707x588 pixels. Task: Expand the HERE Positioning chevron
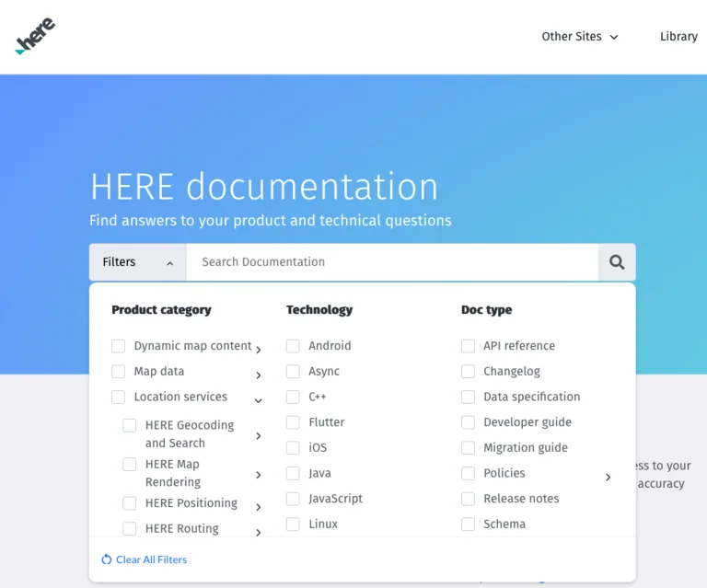point(259,507)
